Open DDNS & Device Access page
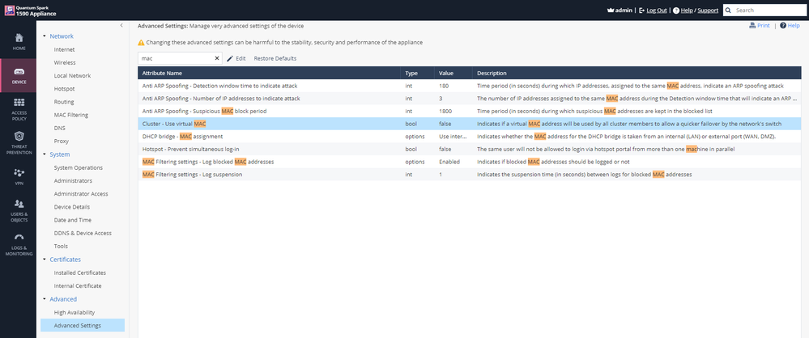The width and height of the screenshot is (809, 338). [83, 234]
